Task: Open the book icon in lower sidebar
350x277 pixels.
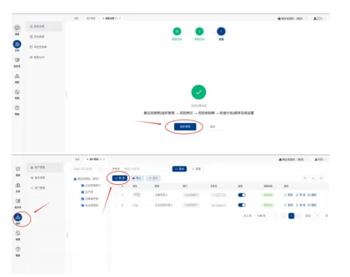Action: coord(18,201)
